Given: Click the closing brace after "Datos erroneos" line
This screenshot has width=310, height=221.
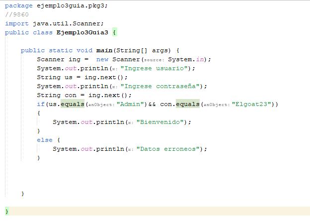Looking at the screenshot, I should click(x=39, y=158).
